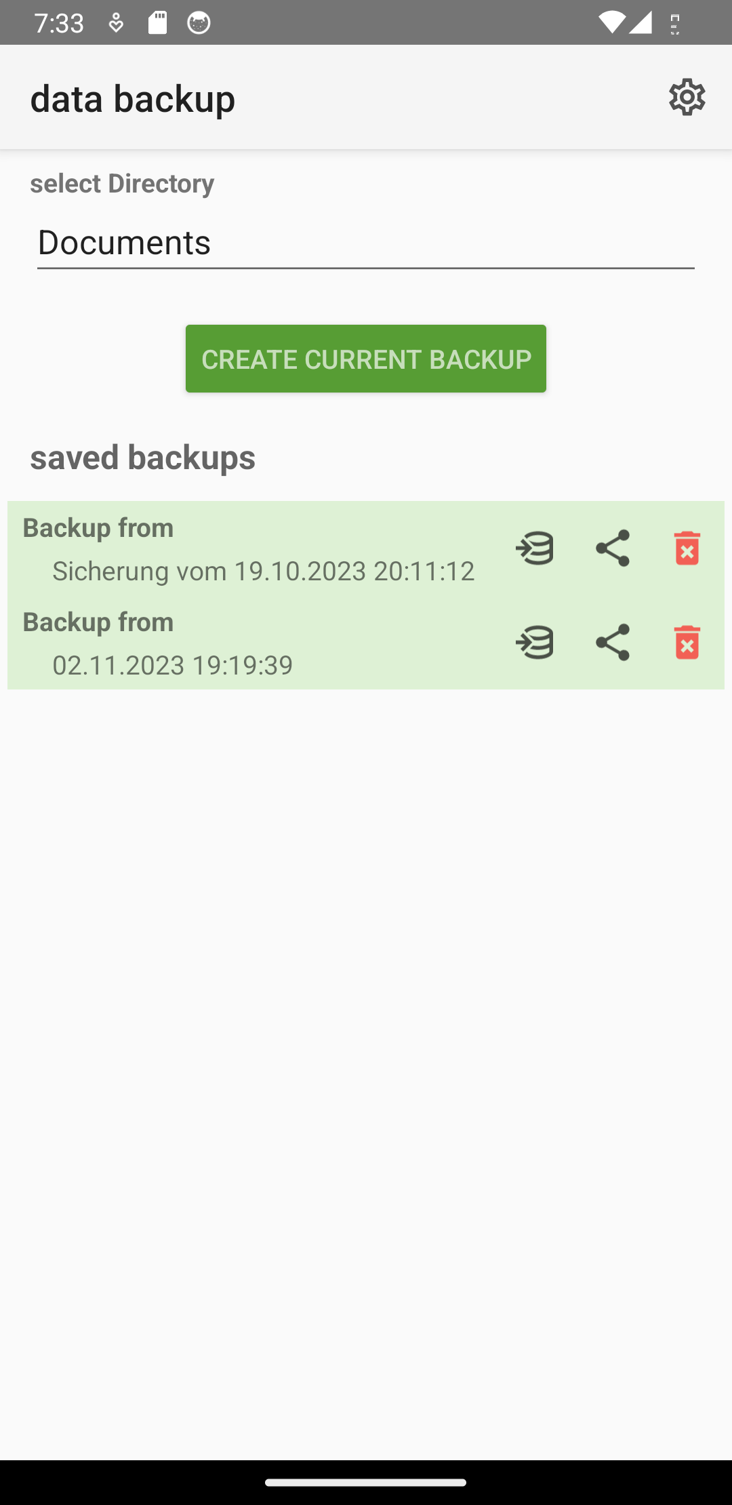The height and width of the screenshot is (1505, 732).
Task: Tap the saved backups heading
Action: [143, 457]
